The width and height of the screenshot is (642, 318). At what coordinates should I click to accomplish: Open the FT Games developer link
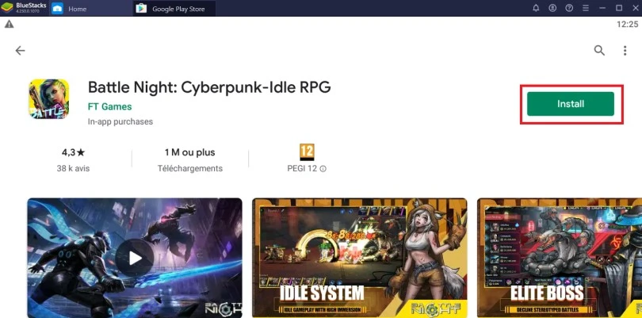pyautogui.click(x=109, y=106)
